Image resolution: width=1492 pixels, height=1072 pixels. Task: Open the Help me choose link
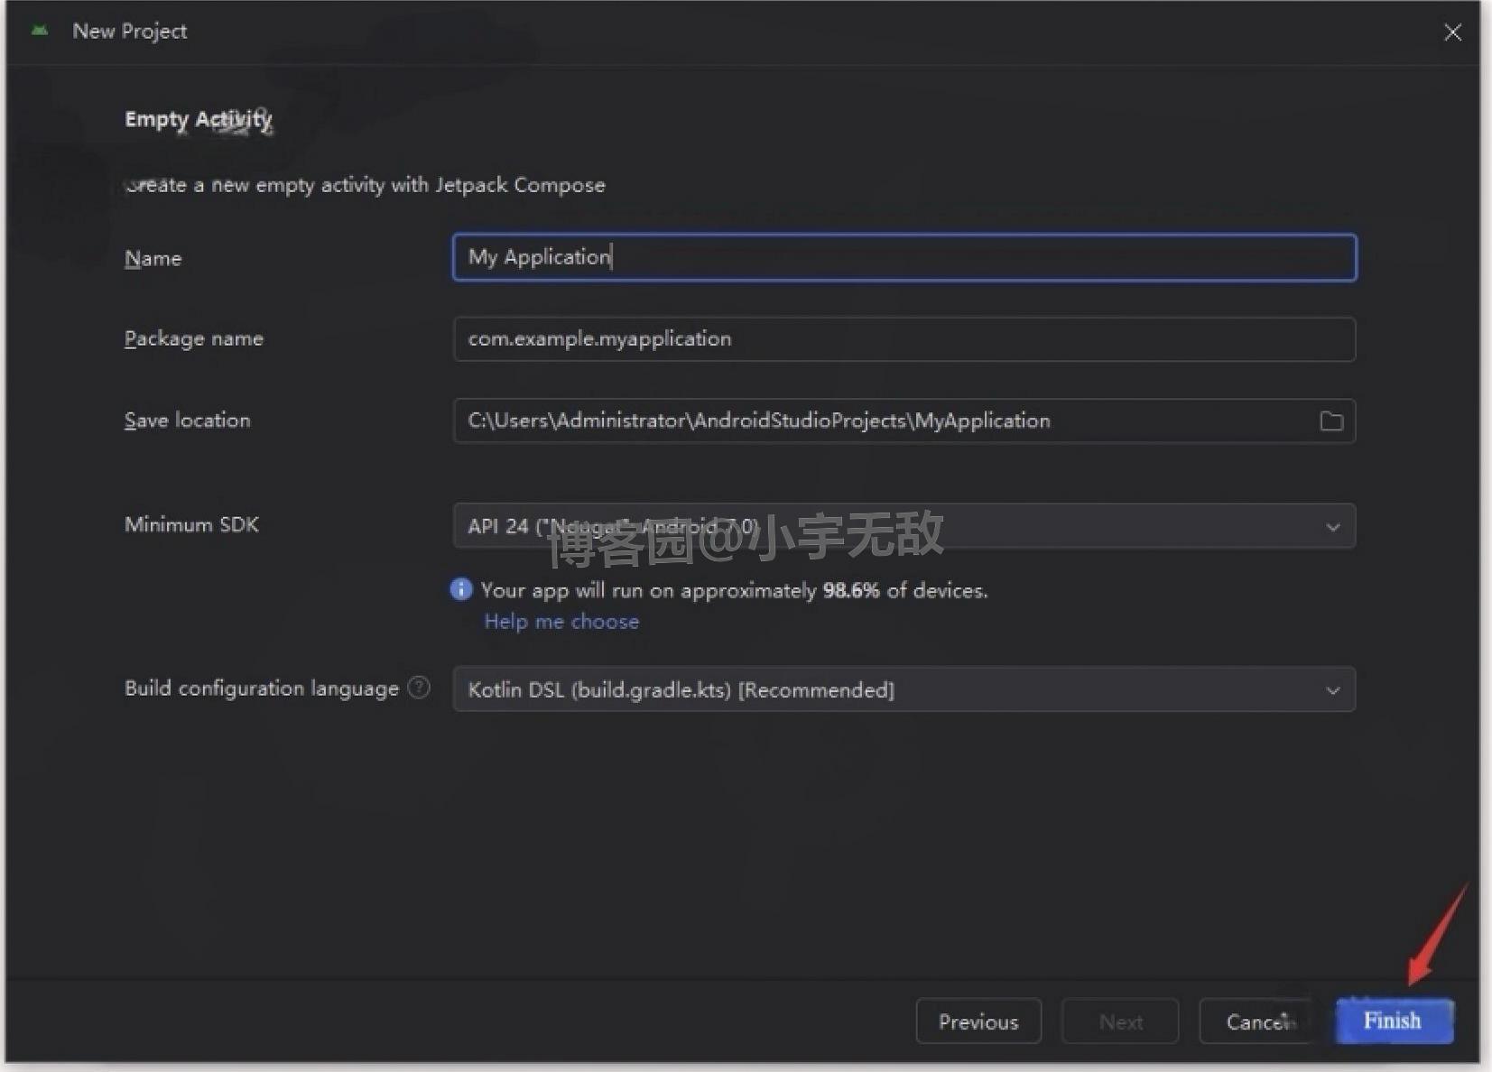click(561, 621)
